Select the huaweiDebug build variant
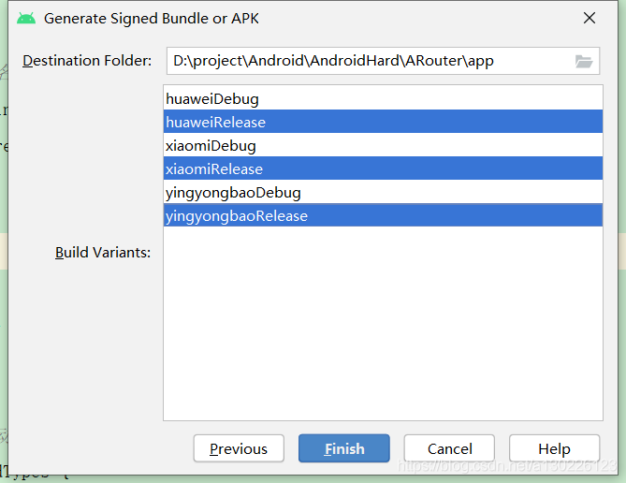Screen dimensions: 626x483 point(383,98)
